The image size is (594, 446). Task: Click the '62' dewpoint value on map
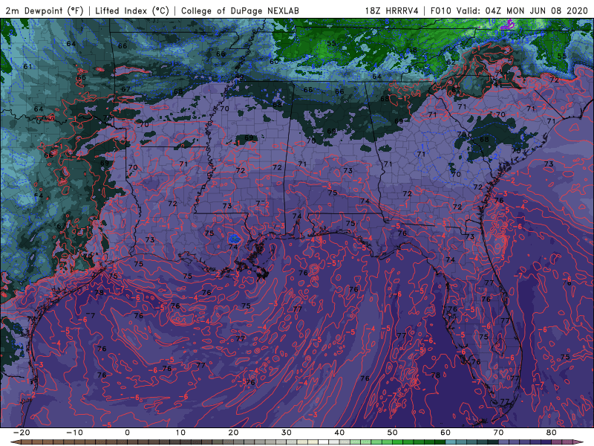[x=451, y=62]
